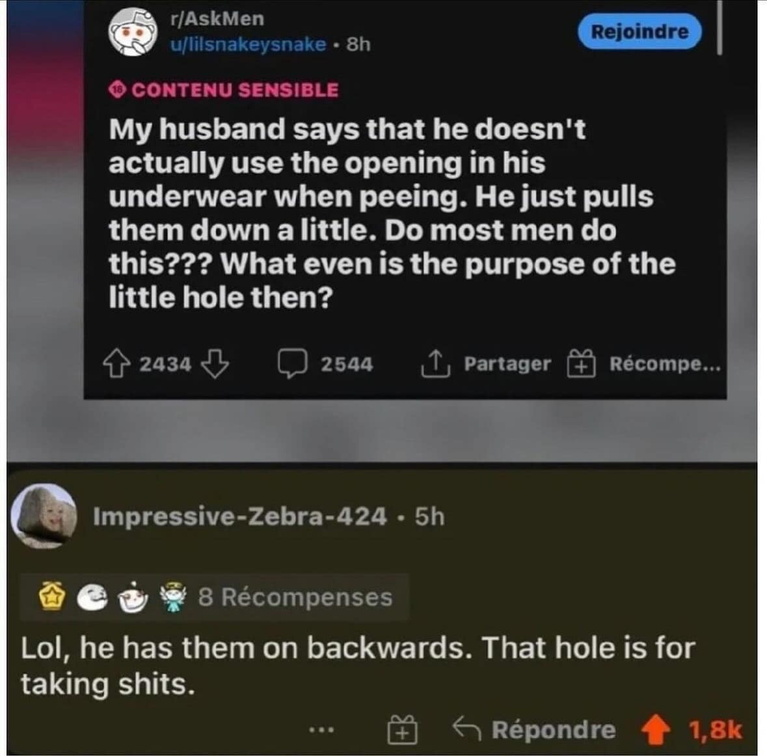Visit the r/AskMen community link
The width and height of the screenshot is (767, 756).
pyautogui.click(x=217, y=19)
